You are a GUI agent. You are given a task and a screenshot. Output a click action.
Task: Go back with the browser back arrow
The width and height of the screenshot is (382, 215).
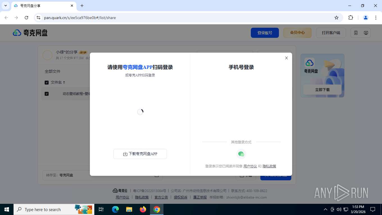click(x=6, y=18)
